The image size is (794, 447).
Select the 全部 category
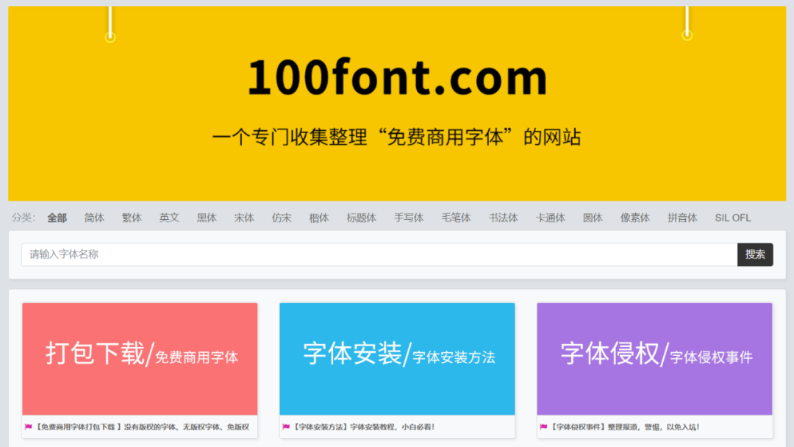tap(57, 218)
